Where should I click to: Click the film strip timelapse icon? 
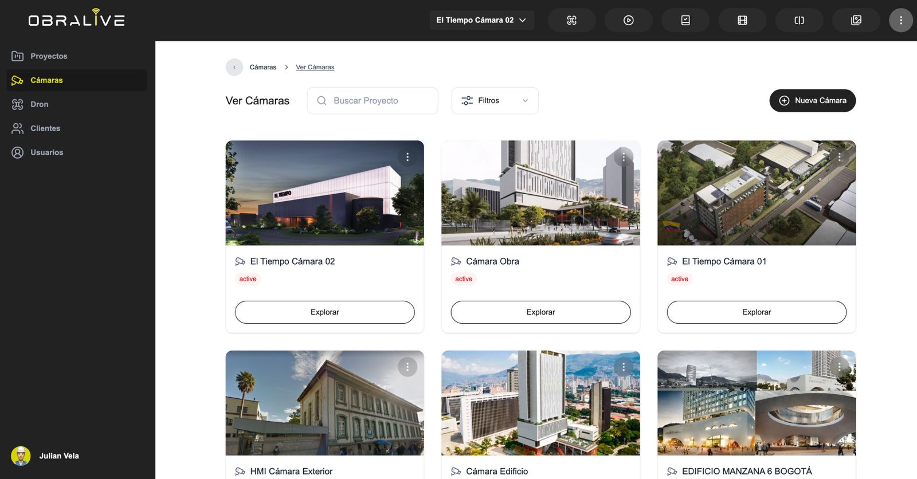742,21
